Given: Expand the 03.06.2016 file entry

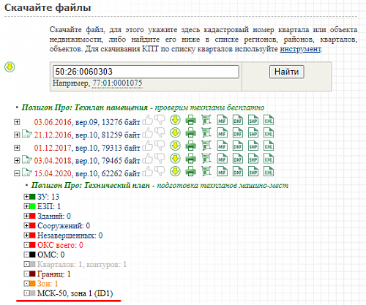Looking at the screenshot, I should (17, 121).
